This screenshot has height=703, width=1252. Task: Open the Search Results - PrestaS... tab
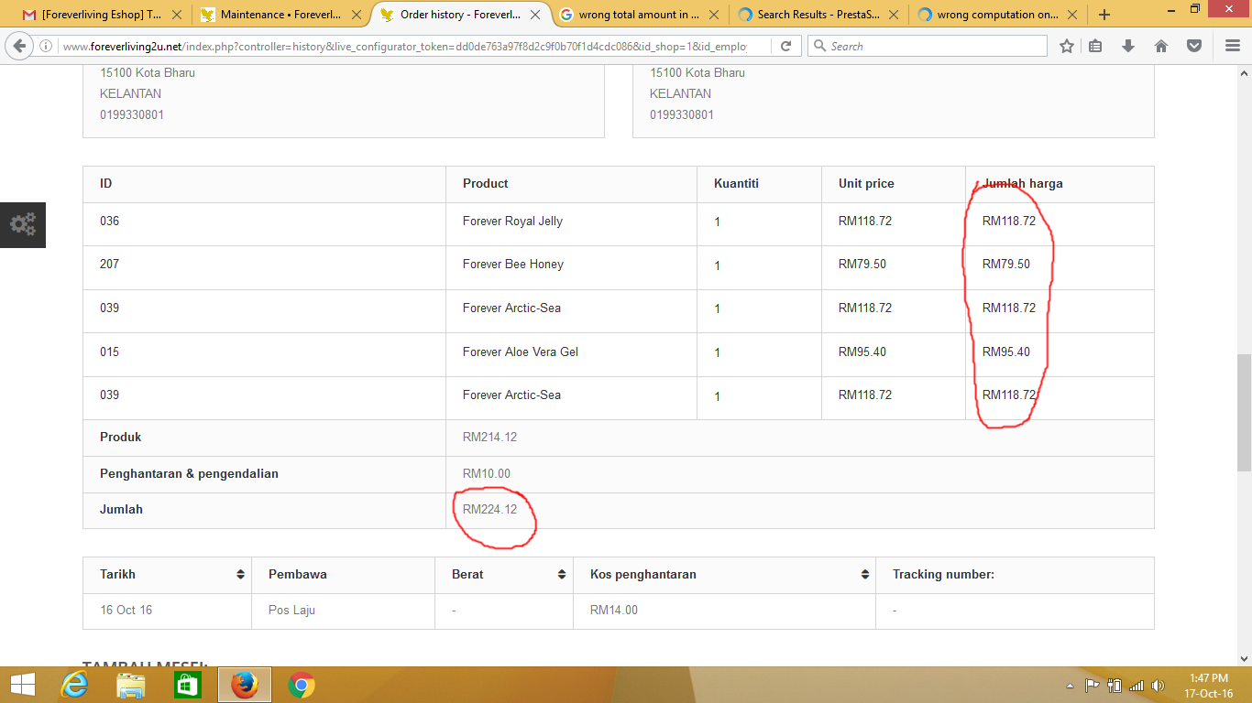[x=818, y=15]
